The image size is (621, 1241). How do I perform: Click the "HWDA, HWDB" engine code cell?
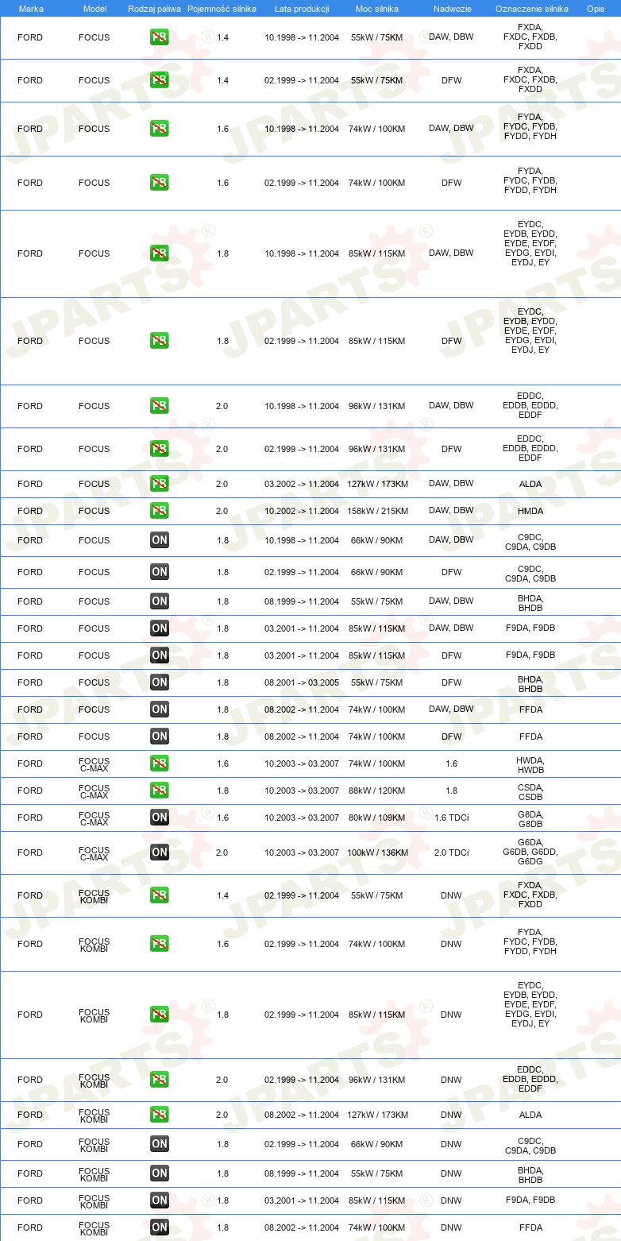click(x=530, y=765)
